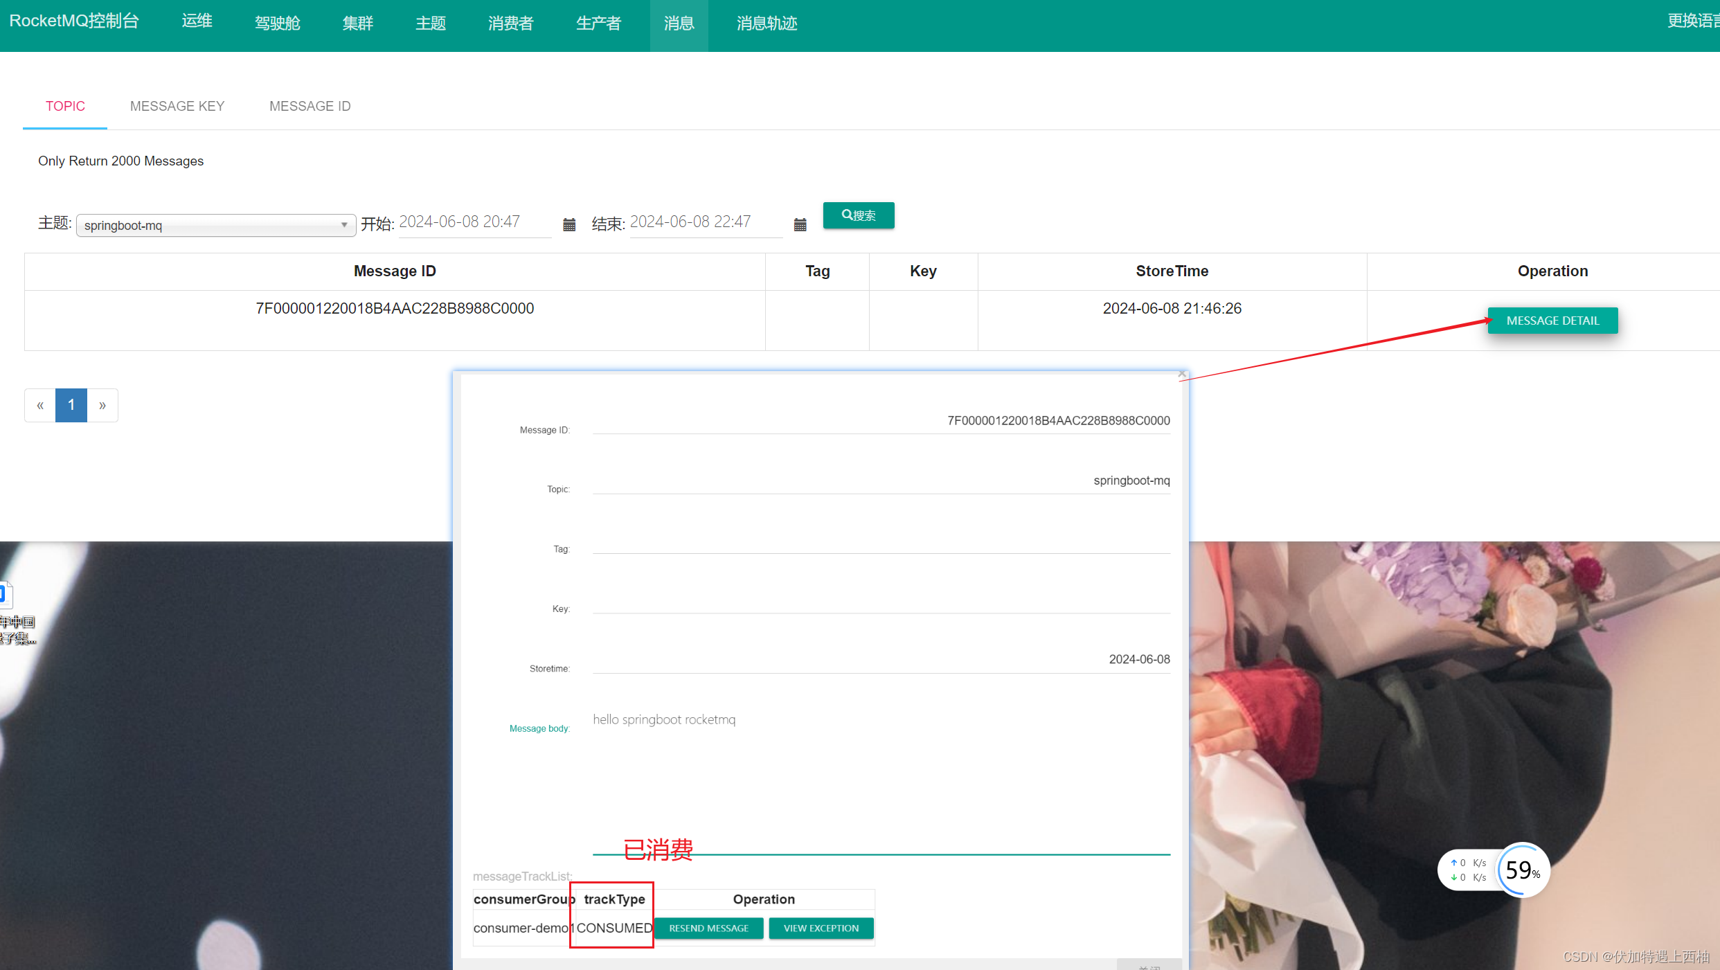Click the empty Tag field in the dialog
The image size is (1720, 970).
click(x=881, y=540)
